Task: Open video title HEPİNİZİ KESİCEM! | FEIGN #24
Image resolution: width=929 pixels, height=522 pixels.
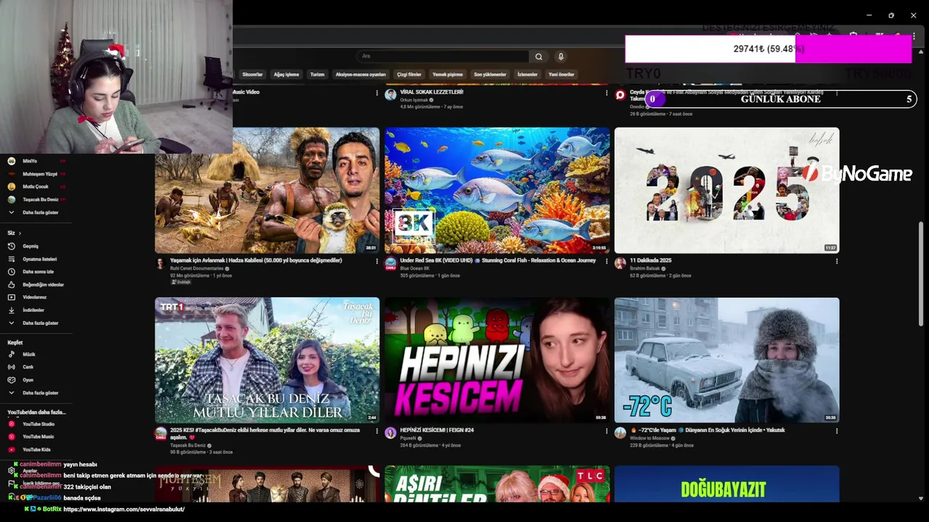Action: [437, 430]
